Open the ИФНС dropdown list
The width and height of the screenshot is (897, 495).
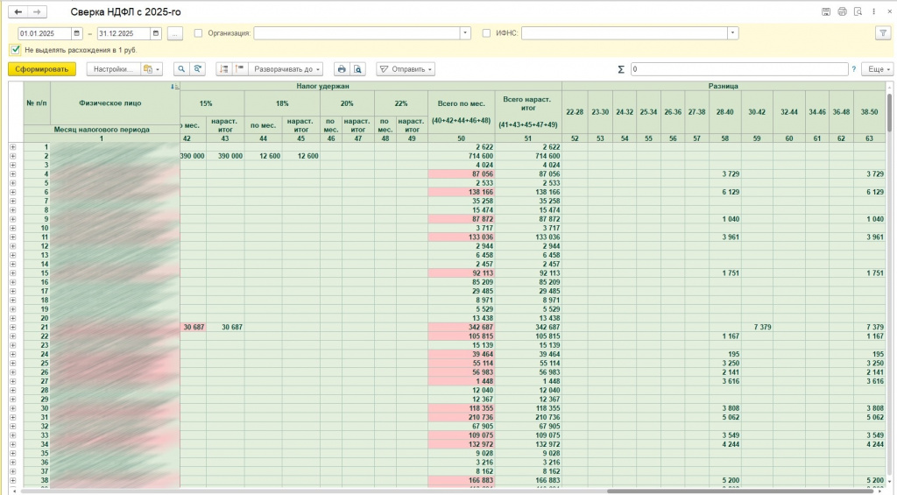[732, 33]
